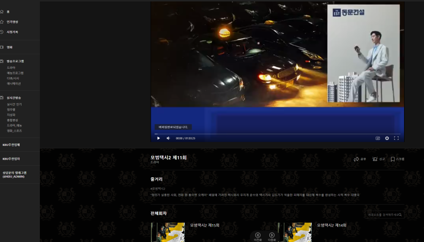Open KBU추천업자 sidebar link
This screenshot has width=424, height=242.
coord(11,159)
